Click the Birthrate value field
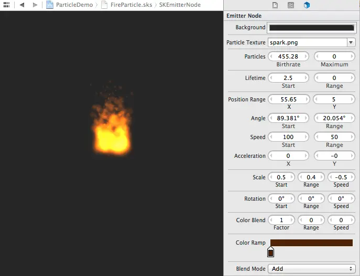Screen dimensions: 360x276 click(x=288, y=56)
